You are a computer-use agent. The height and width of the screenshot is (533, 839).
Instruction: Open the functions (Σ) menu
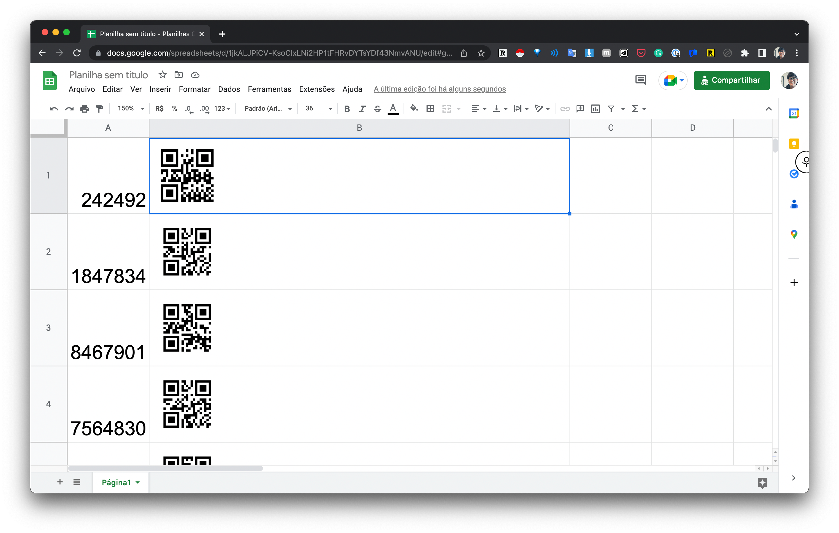pos(636,109)
